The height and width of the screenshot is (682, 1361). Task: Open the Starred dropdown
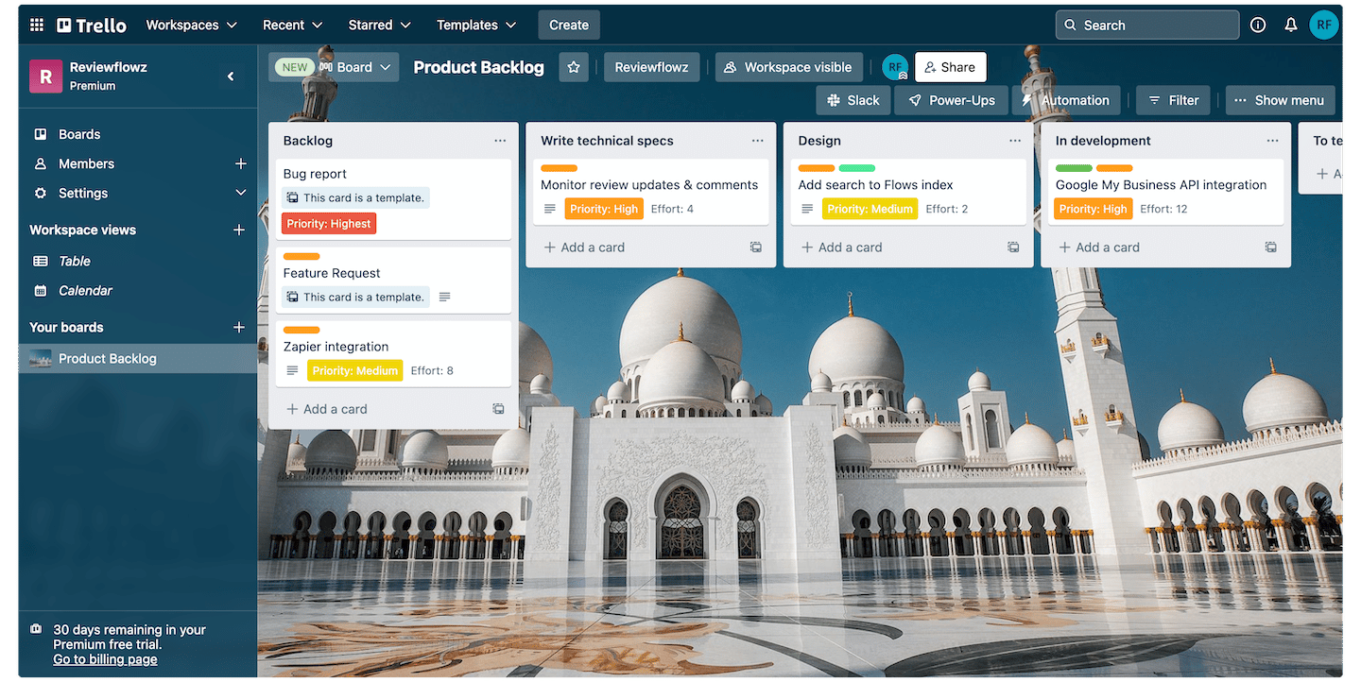tap(380, 26)
